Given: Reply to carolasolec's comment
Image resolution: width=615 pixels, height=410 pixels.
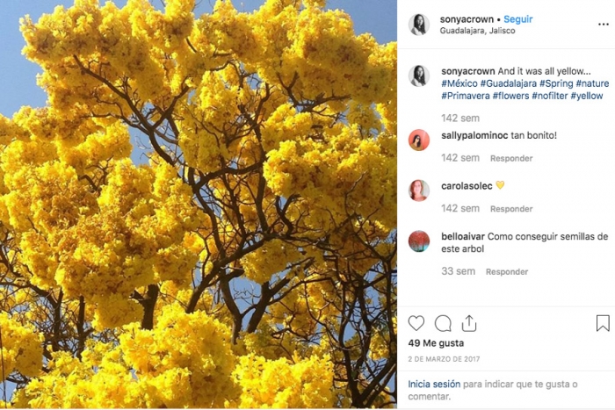Looking at the screenshot, I should point(511,209).
